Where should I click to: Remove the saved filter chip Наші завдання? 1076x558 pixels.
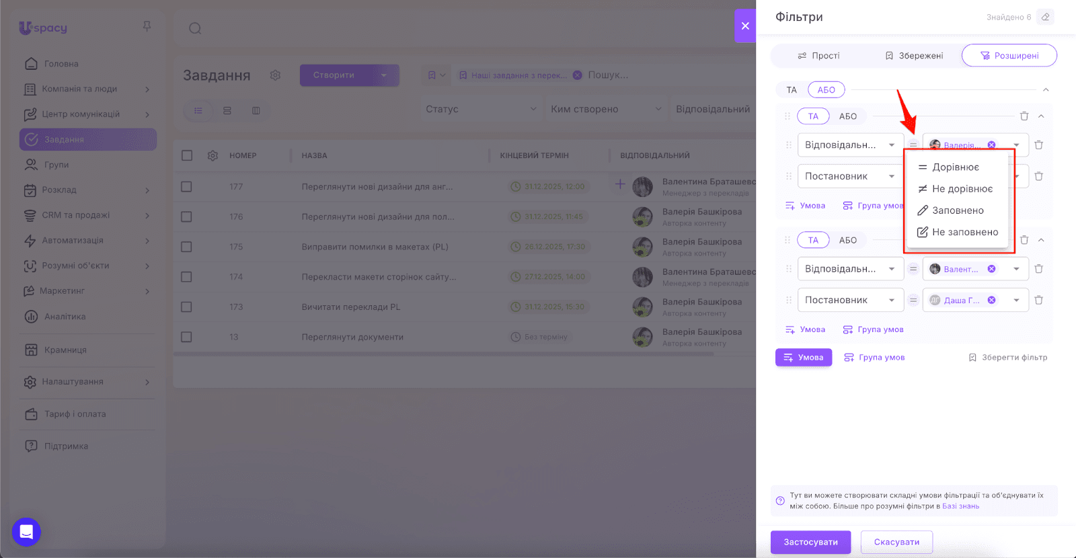[x=577, y=75]
